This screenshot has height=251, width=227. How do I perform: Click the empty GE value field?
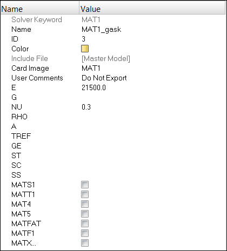coord(152,146)
